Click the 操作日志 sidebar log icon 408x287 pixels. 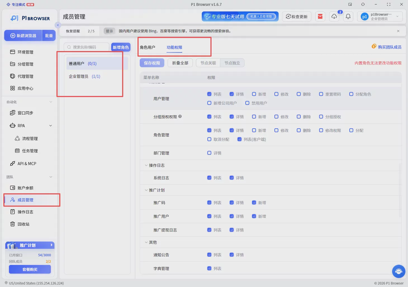tap(13, 212)
